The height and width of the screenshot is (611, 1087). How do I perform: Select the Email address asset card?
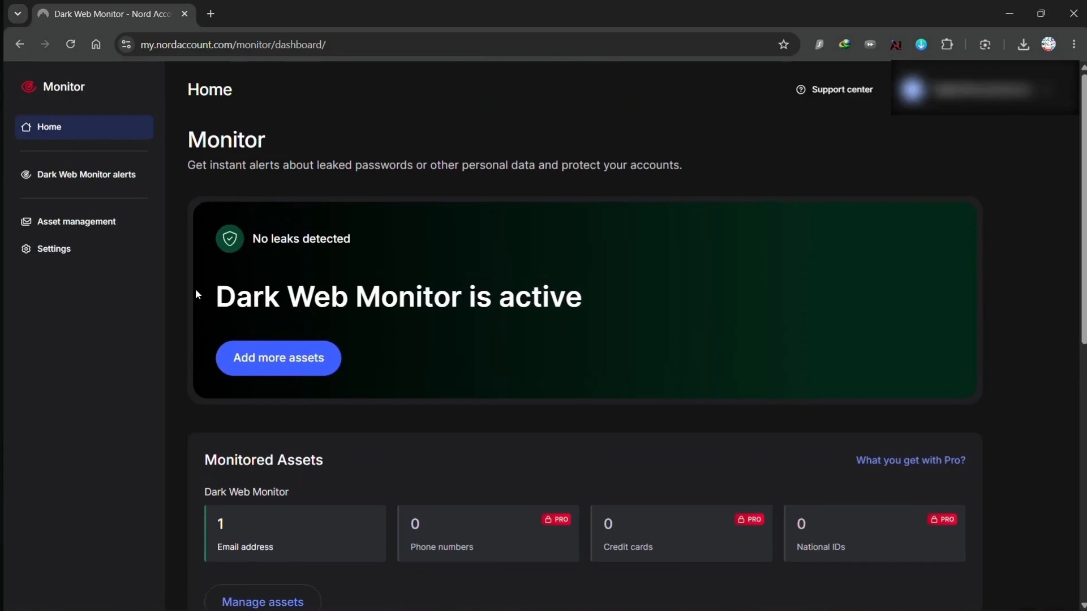295,533
